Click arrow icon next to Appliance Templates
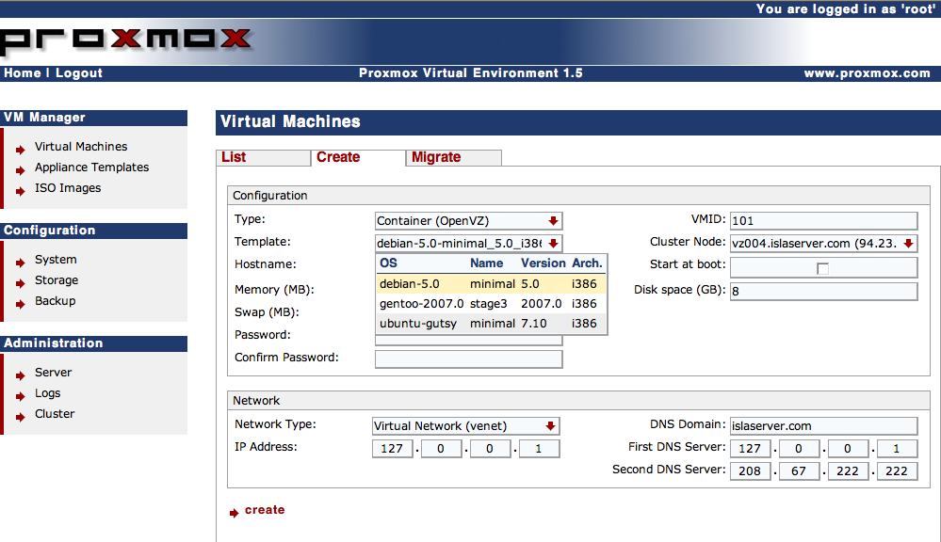The image size is (941, 542). 22,168
